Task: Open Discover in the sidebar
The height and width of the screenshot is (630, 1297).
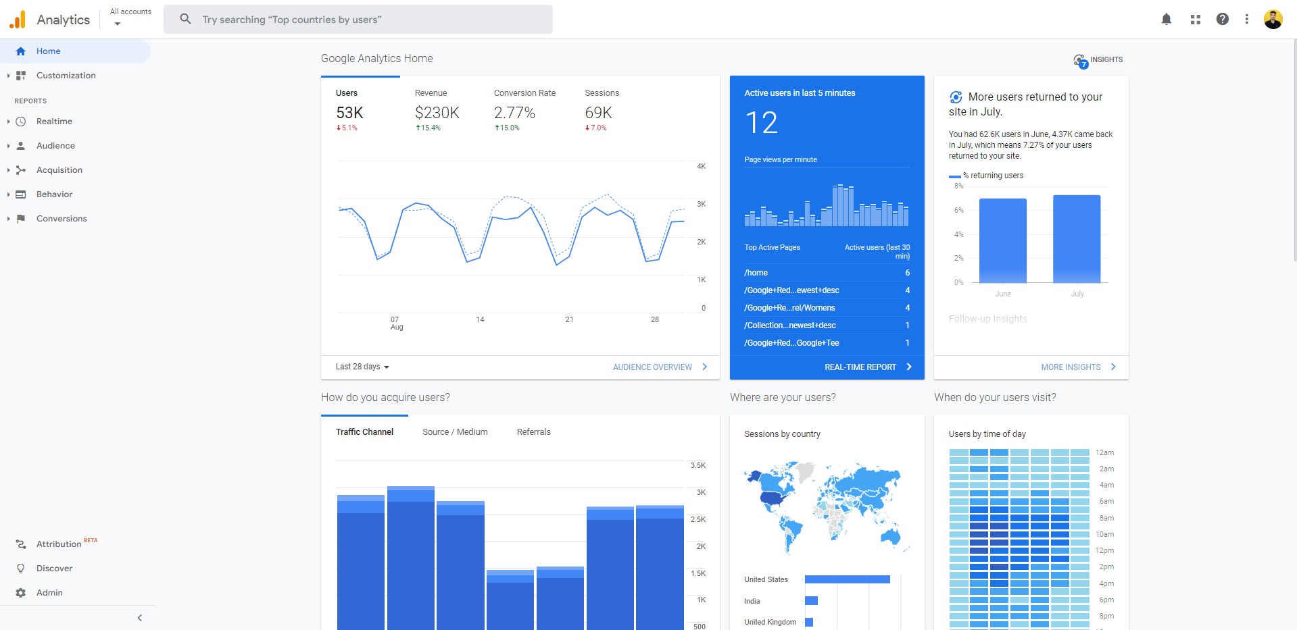Action: 75,569
